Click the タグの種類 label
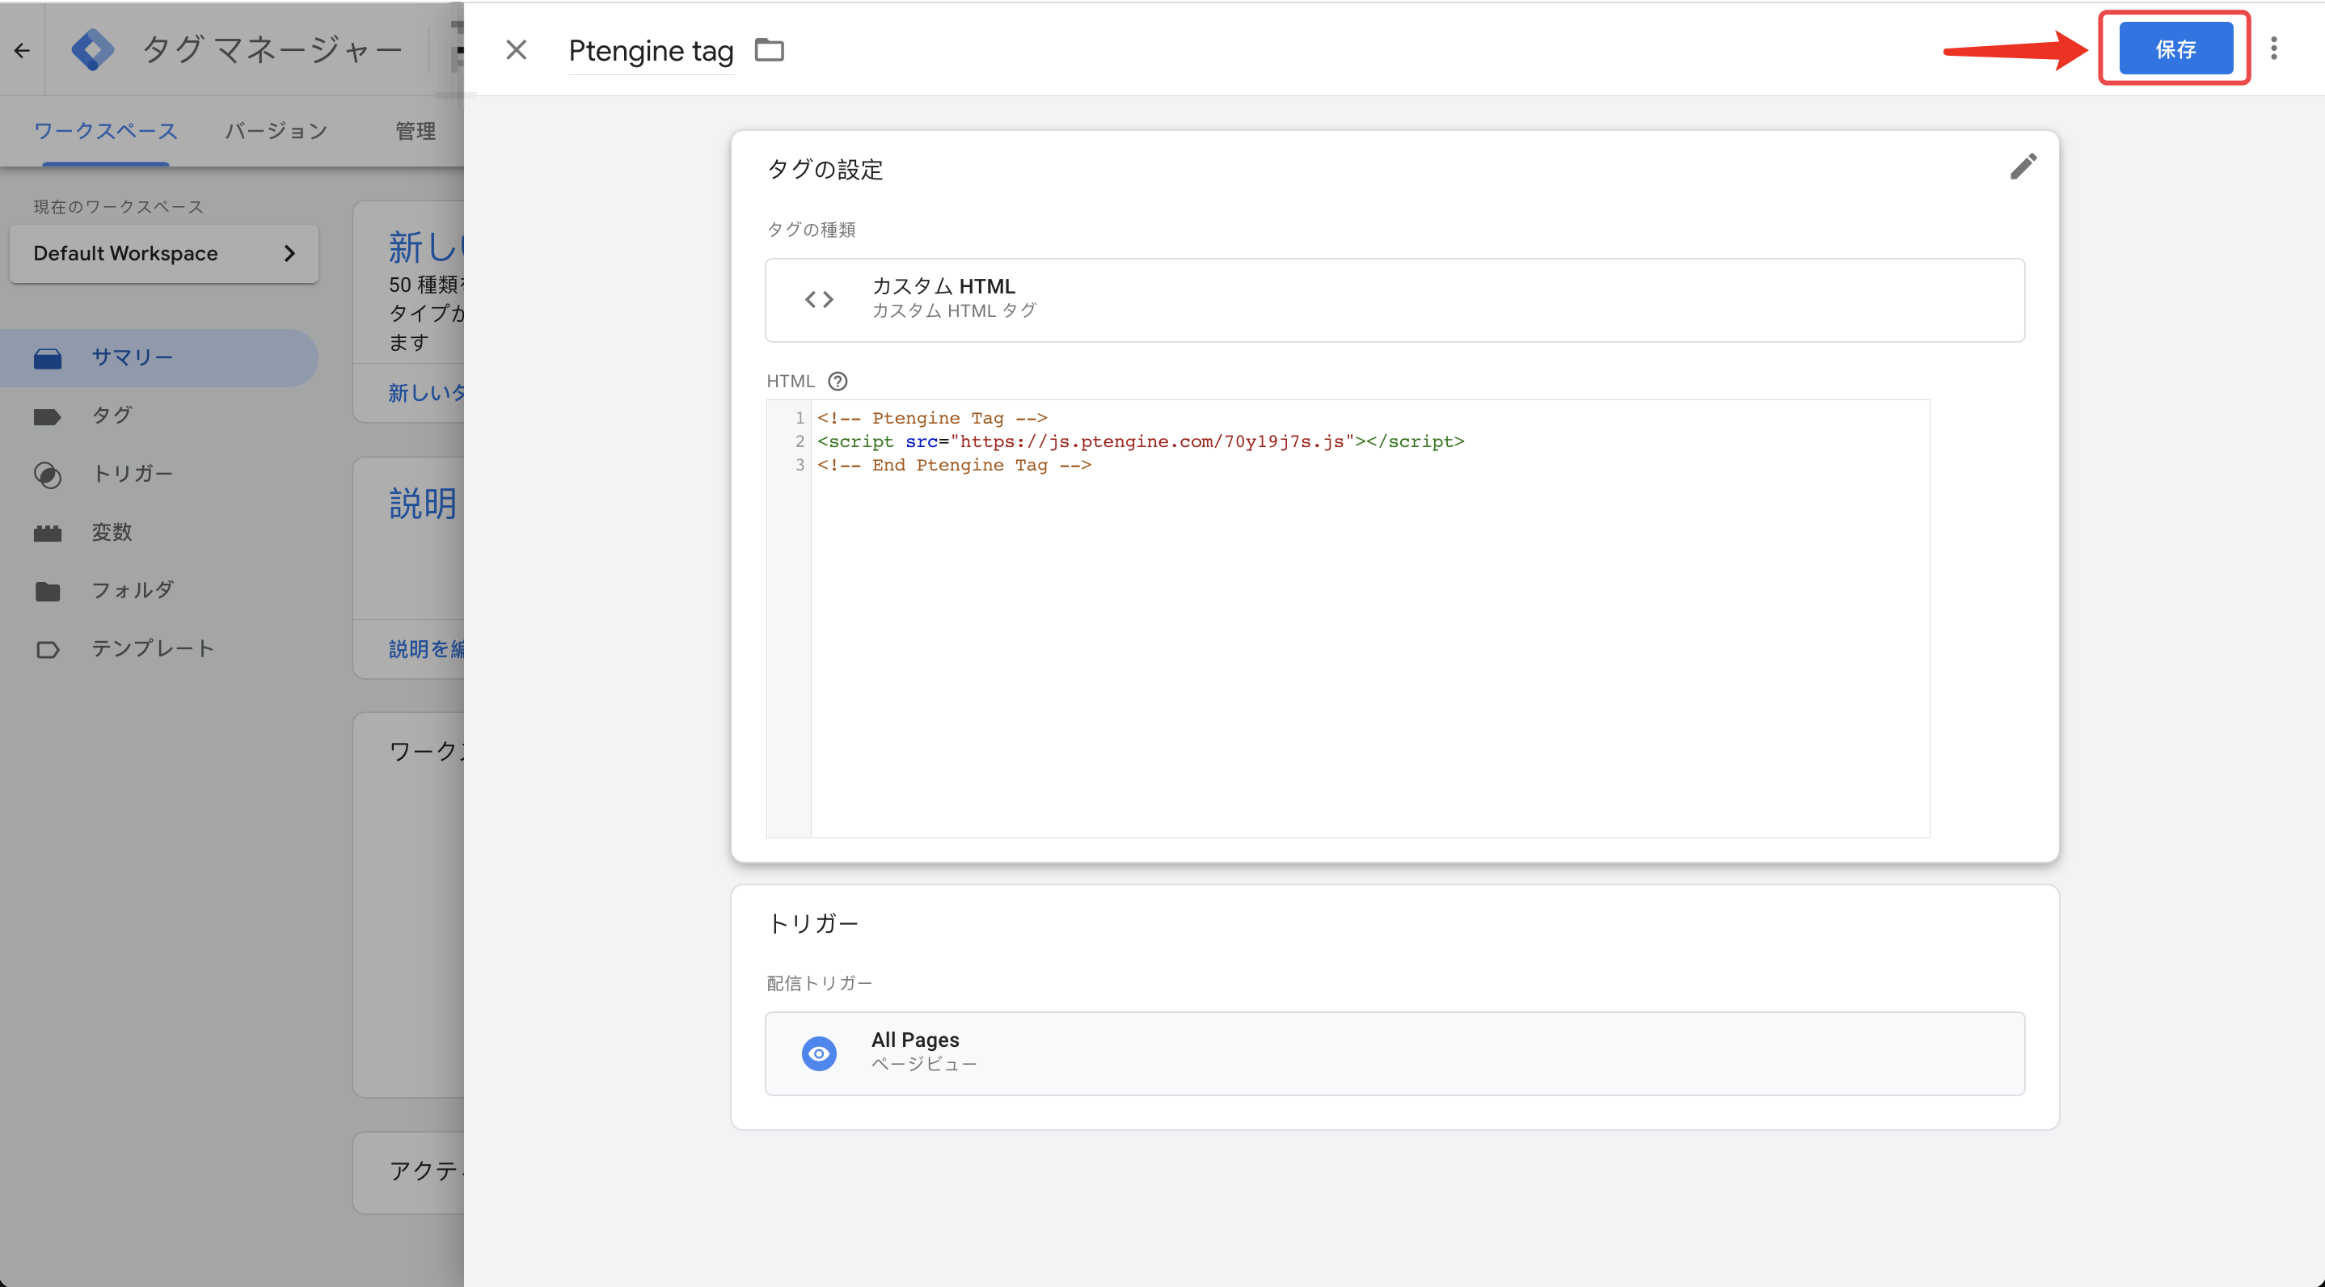2325x1287 pixels. [811, 230]
